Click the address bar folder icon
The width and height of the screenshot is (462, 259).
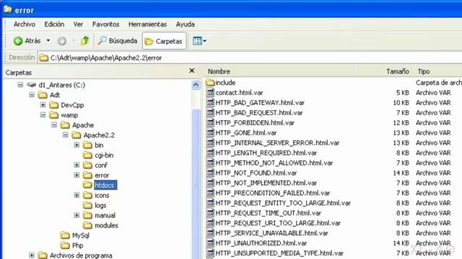pyautogui.click(x=43, y=58)
